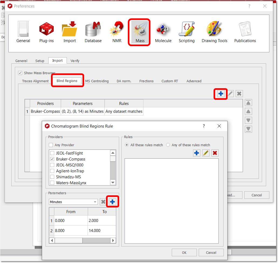Image resolution: width=278 pixels, height=263 pixels.
Task: Open the Plug-ins preferences category
Action: (46, 32)
